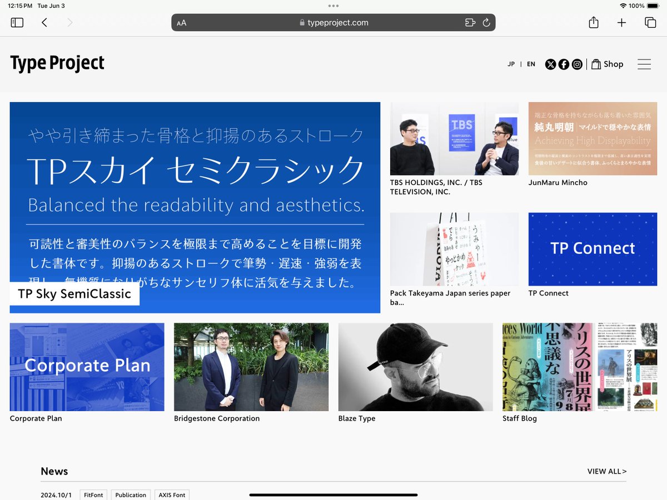The height and width of the screenshot is (500, 667).
Task: Tap the Wi-Fi status icon
Action: pyautogui.click(x=623, y=6)
